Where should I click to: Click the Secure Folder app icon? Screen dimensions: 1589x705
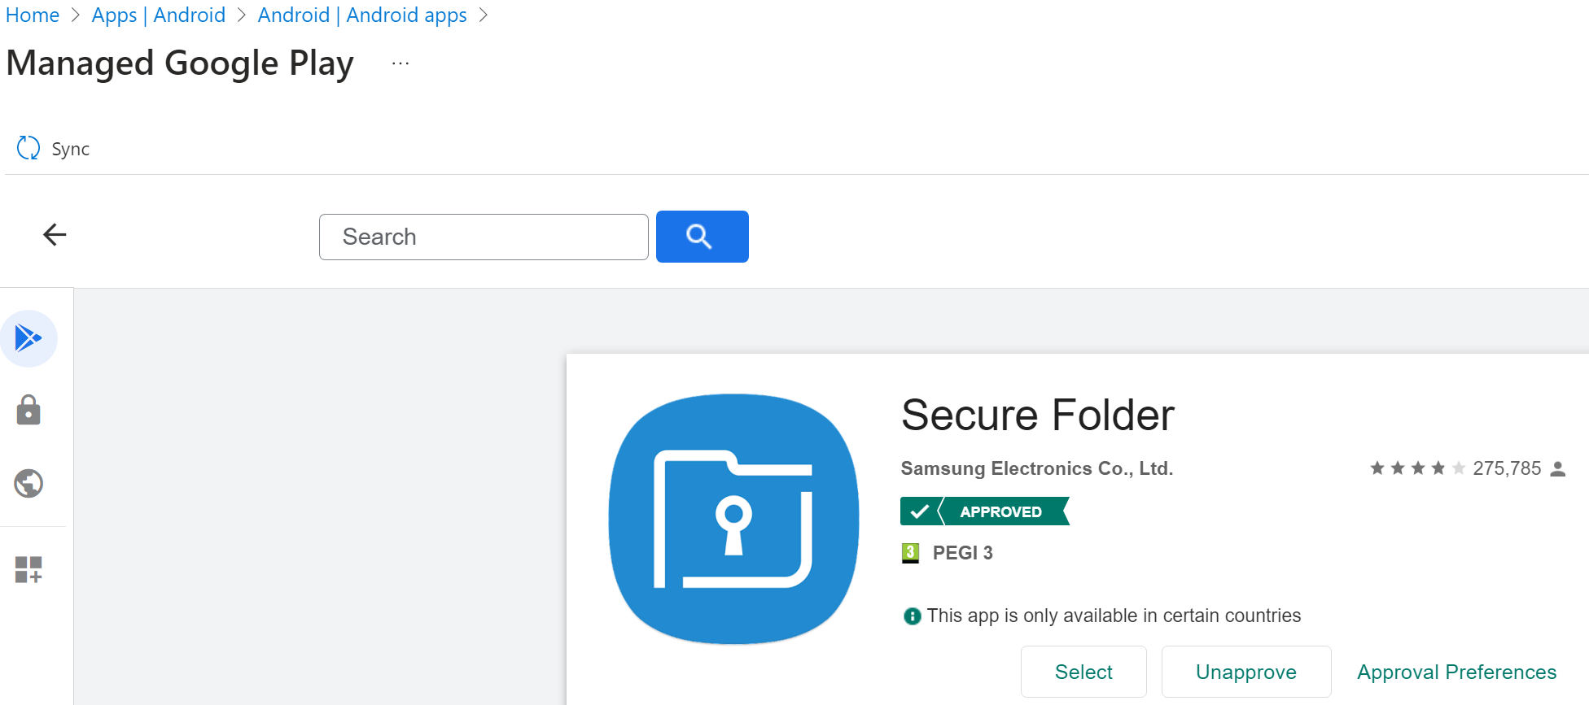pos(733,520)
